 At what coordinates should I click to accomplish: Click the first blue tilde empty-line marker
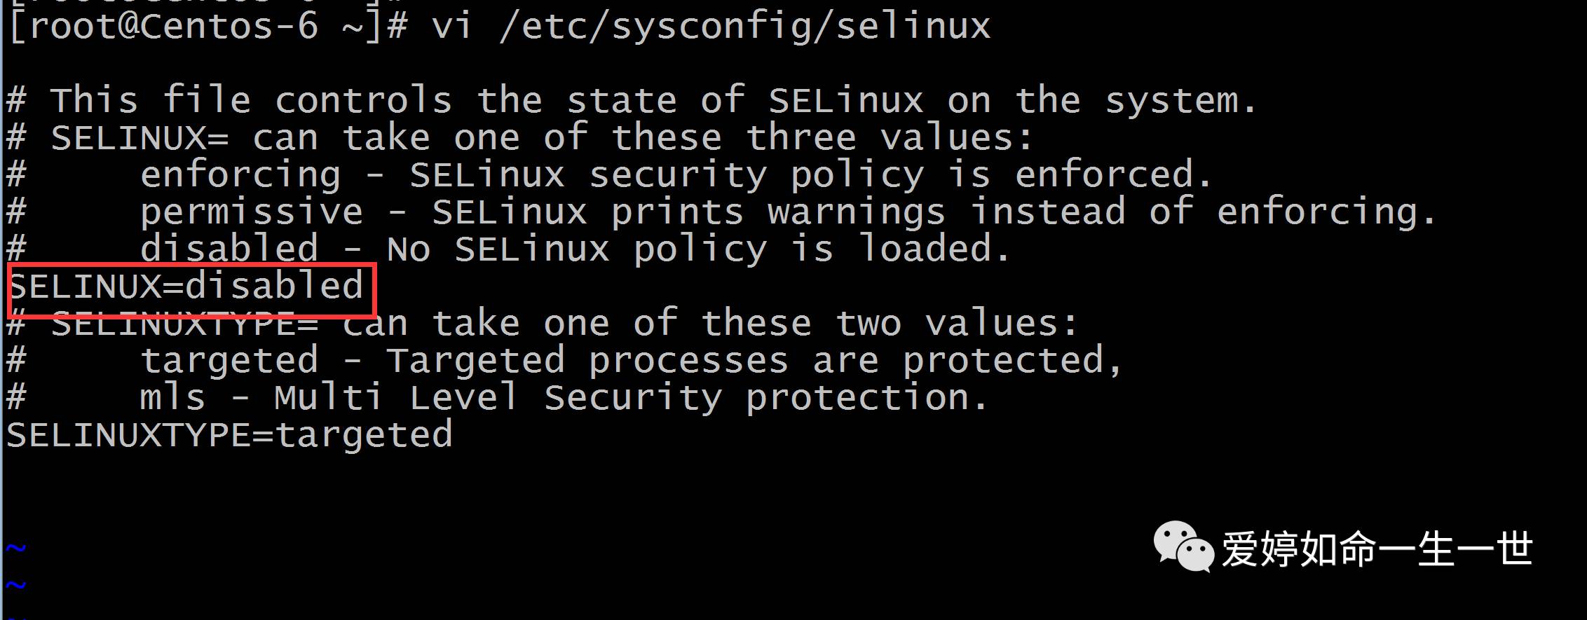(x=15, y=548)
